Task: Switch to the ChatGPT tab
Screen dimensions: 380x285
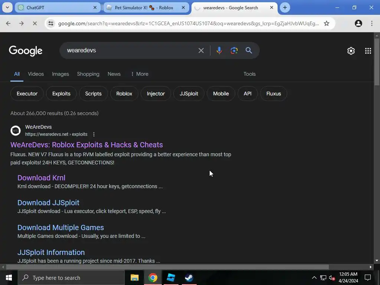Action: coord(58,7)
